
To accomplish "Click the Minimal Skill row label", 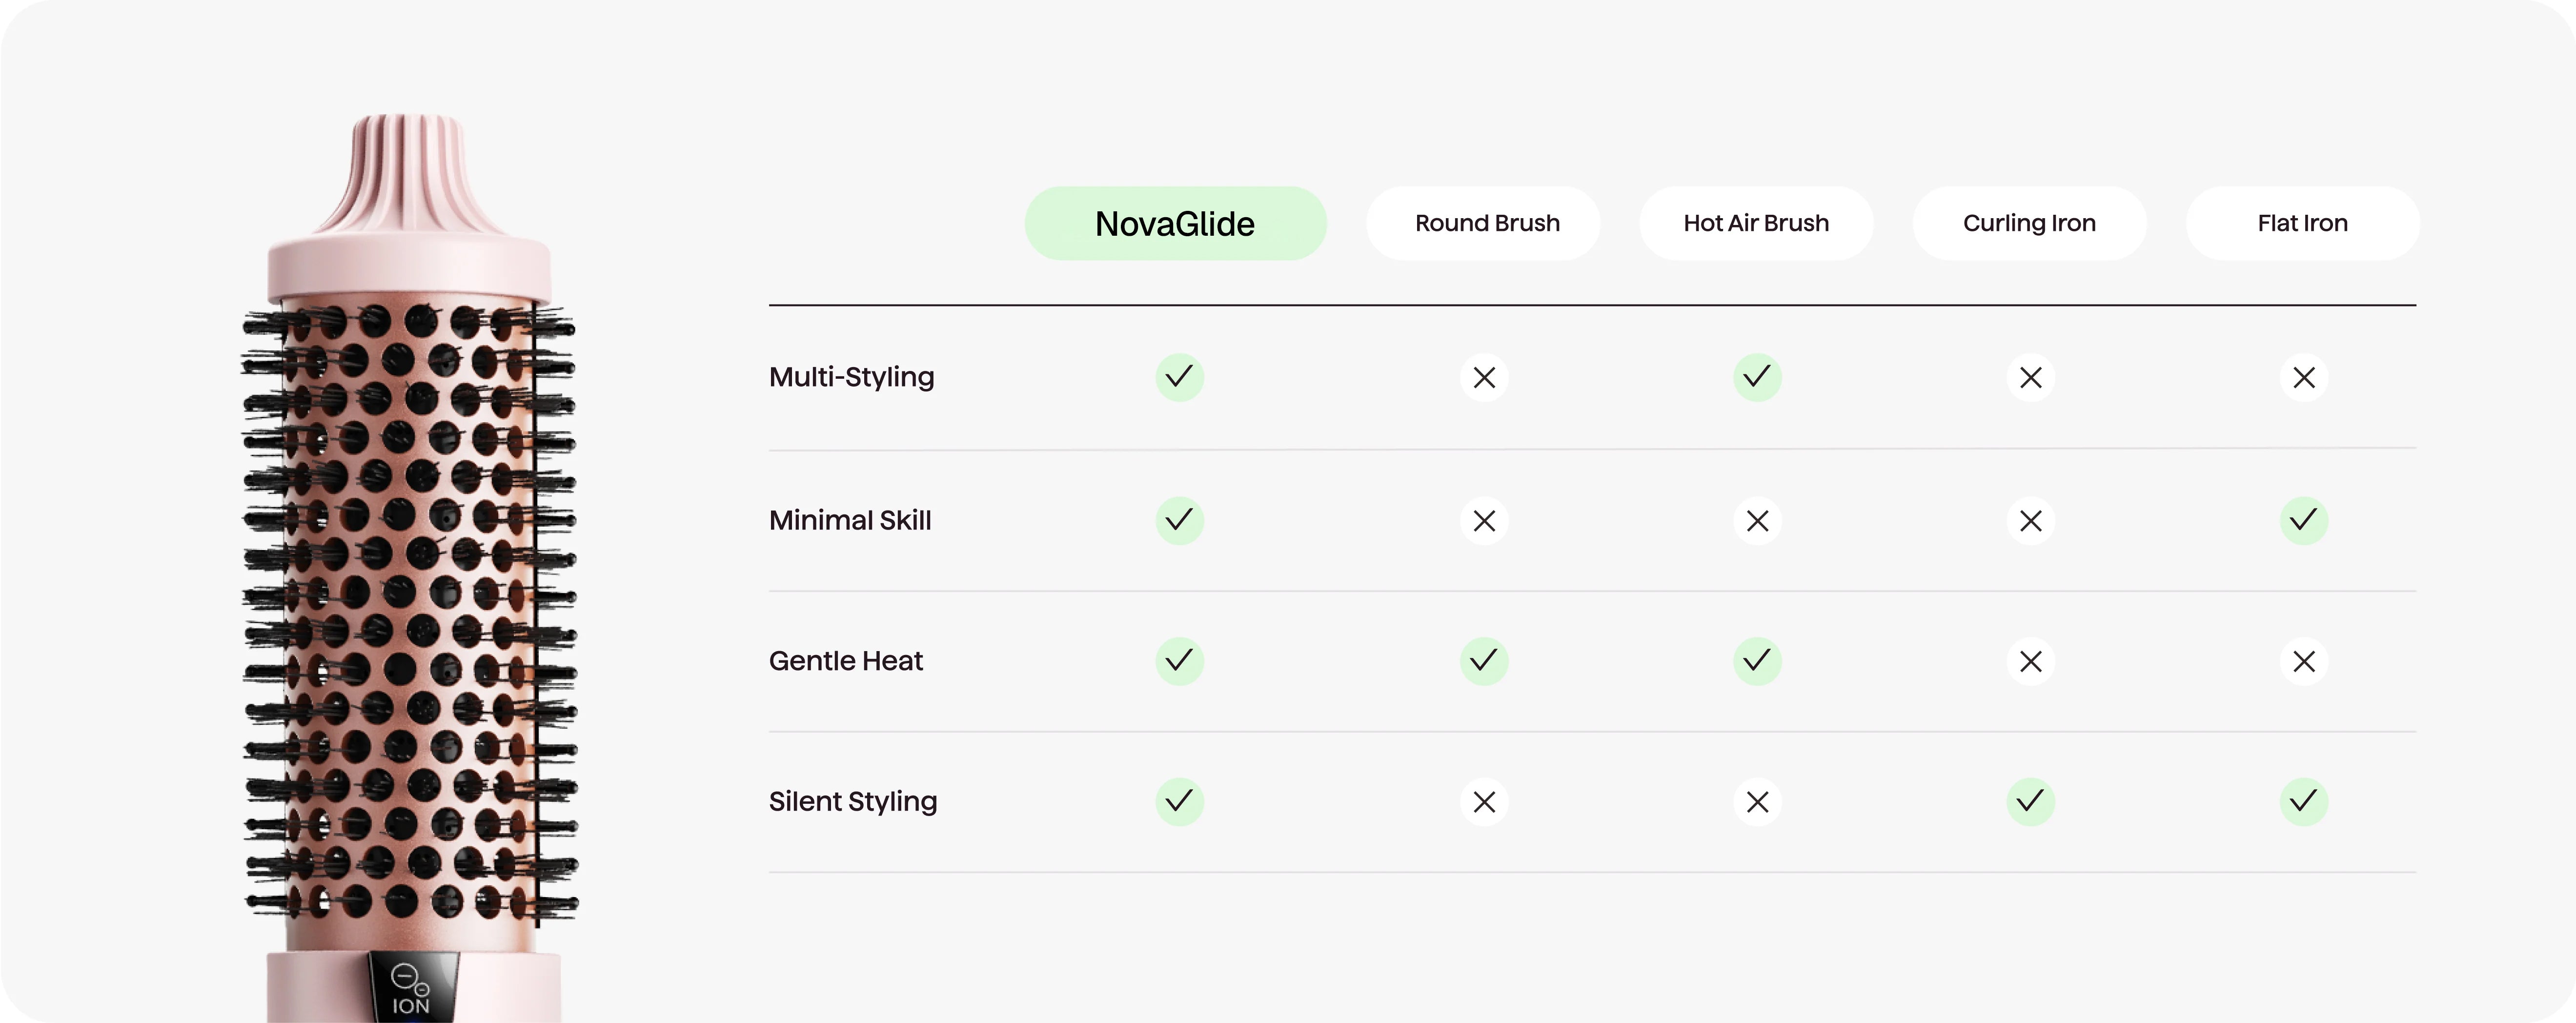I will tap(850, 520).
